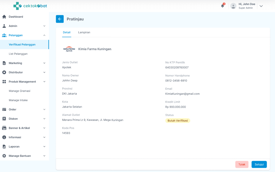Click the Kimia Farma Apotek logo thumbnail
This screenshot has height=172, width=275.
(69, 49)
